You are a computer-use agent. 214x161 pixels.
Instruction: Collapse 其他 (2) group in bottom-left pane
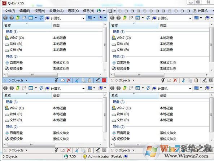tap(12, 127)
